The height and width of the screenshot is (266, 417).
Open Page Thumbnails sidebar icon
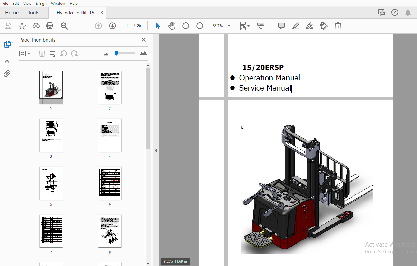coord(7,44)
